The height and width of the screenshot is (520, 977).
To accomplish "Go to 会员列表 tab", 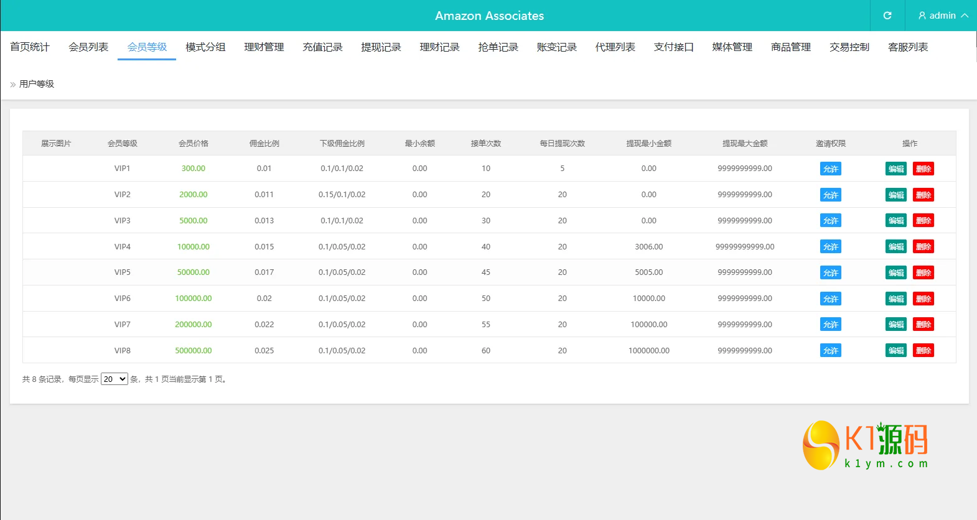I will pos(88,47).
